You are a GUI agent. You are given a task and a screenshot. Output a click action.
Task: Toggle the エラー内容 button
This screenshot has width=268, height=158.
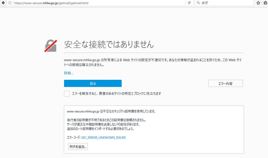coord(225,84)
